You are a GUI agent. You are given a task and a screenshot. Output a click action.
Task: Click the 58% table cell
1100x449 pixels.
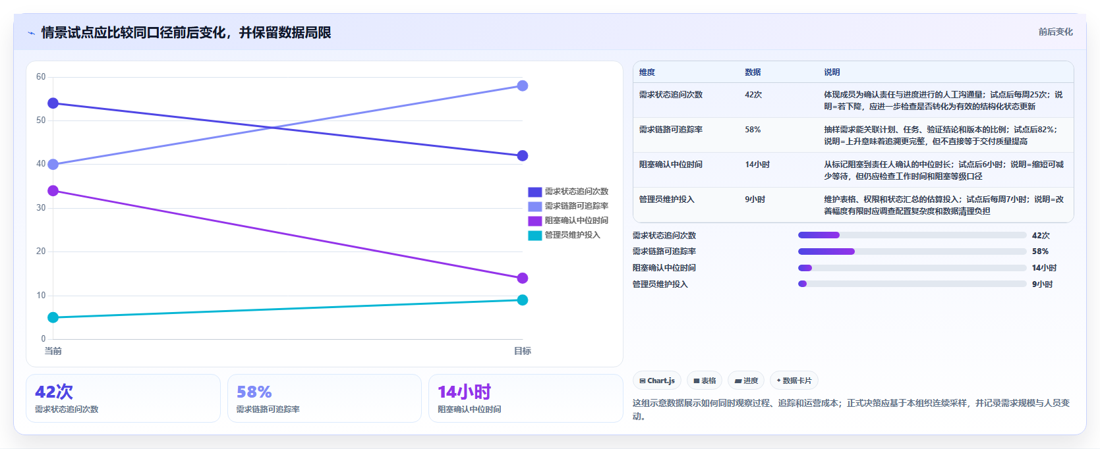tap(753, 130)
